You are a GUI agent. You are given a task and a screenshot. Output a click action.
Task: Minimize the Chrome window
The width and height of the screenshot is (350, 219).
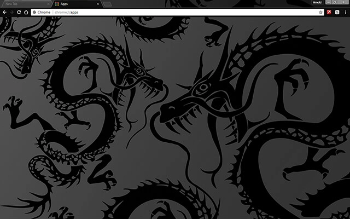[328, 2]
